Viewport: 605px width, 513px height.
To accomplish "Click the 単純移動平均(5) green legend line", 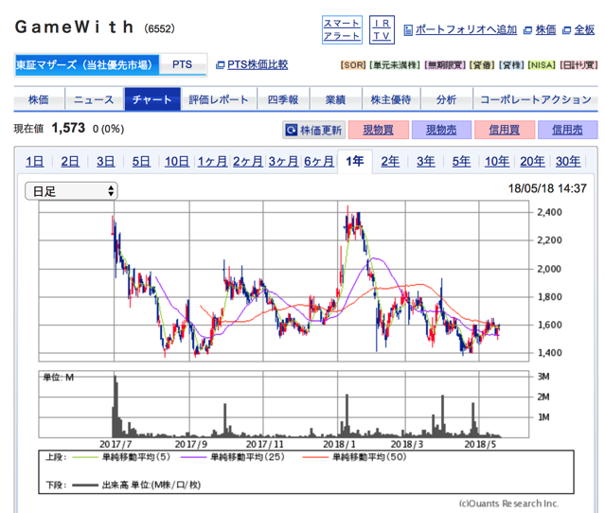I will click(x=85, y=457).
